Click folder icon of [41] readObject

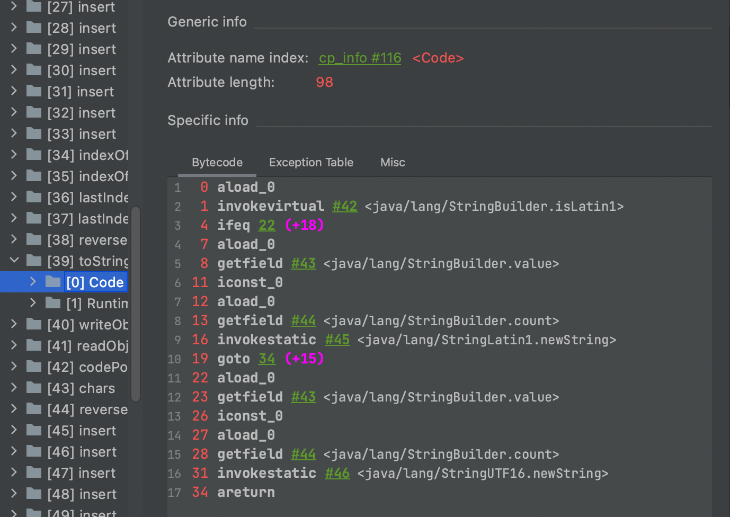pyautogui.click(x=34, y=345)
